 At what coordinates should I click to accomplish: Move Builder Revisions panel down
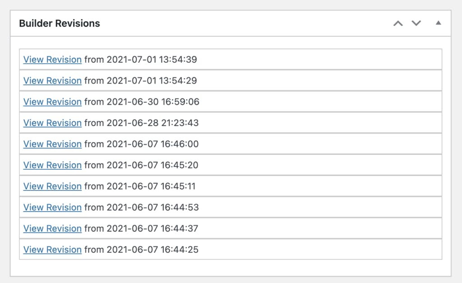click(x=416, y=23)
